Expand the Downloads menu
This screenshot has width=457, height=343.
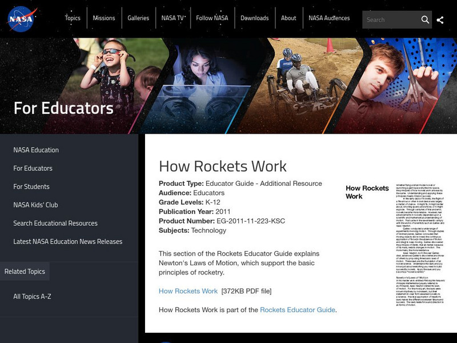(x=254, y=18)
